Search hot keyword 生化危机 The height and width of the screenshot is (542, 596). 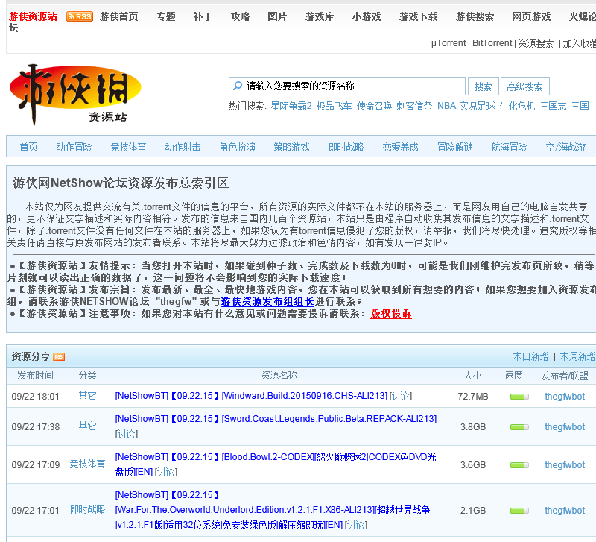click(517, 106)
